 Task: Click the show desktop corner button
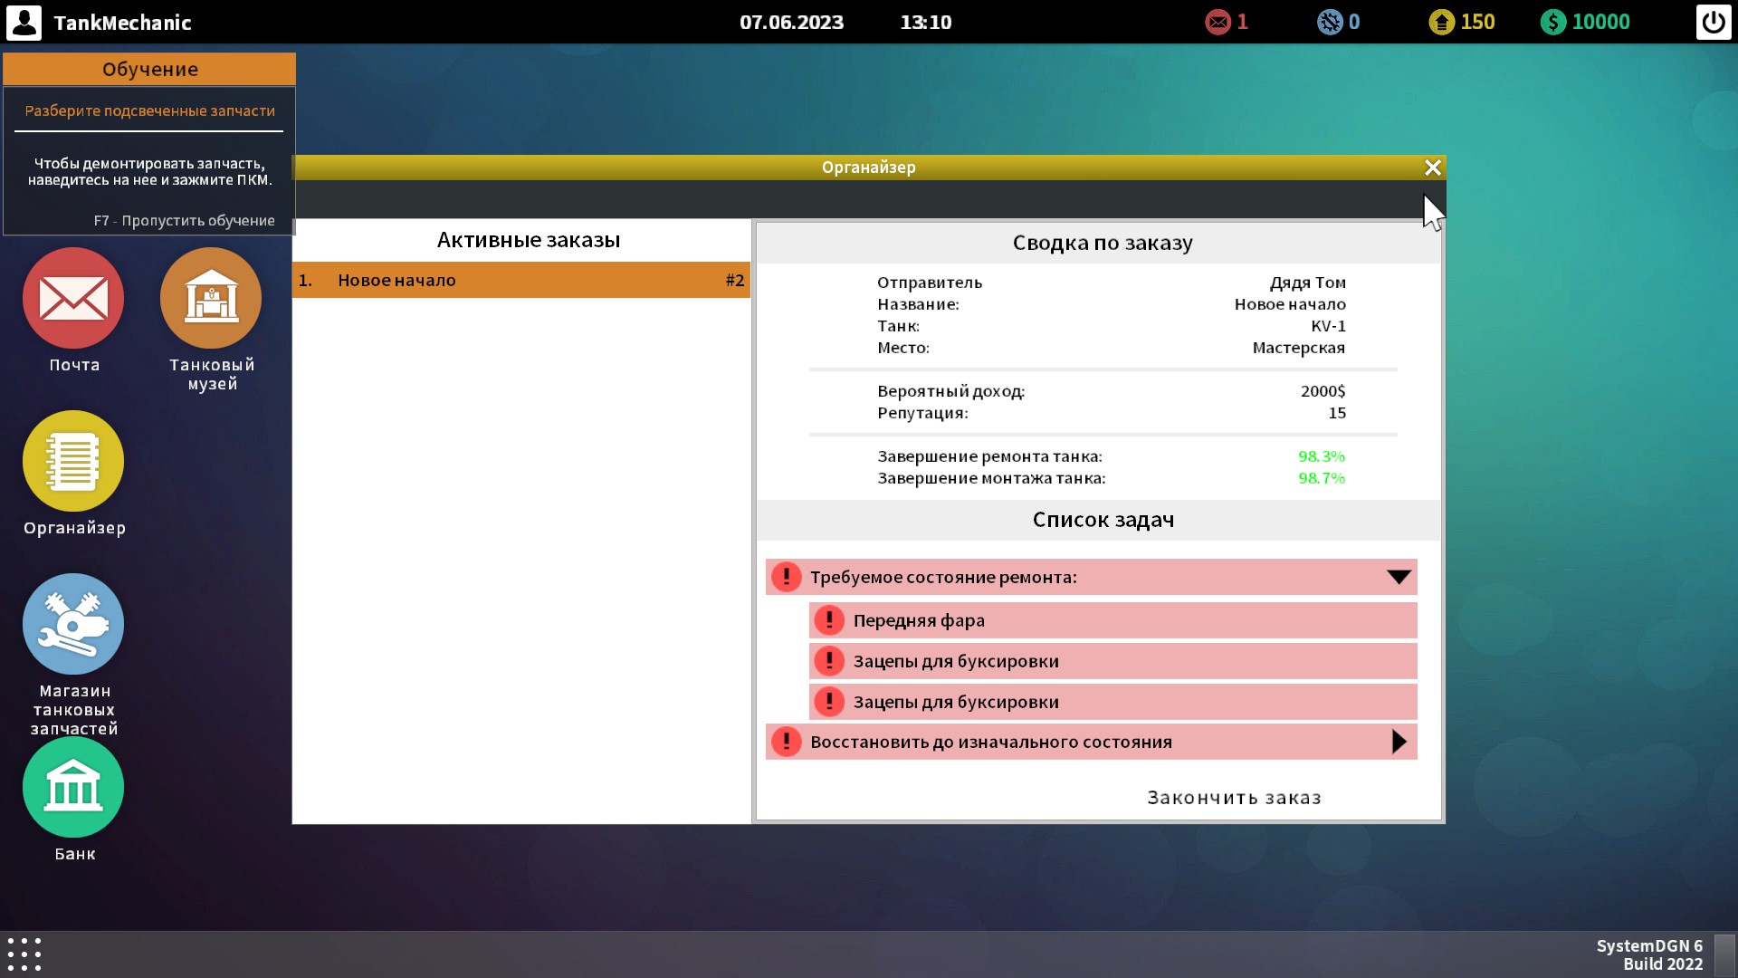[x=1725, y=954]
